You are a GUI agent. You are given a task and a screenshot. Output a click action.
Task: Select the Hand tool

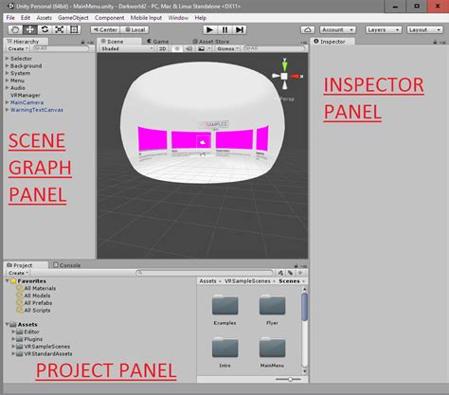tap(15, 29)
